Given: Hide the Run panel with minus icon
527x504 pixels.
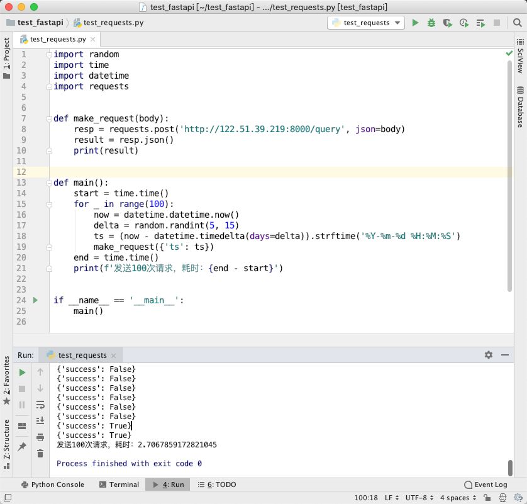Looking at the screenshot, I should coord(505,355).
